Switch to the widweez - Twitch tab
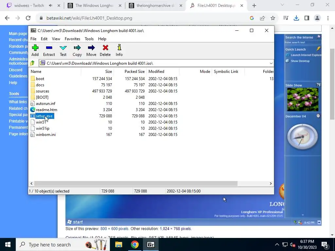This screenshot has width=335, height=251. pos(29,6)
